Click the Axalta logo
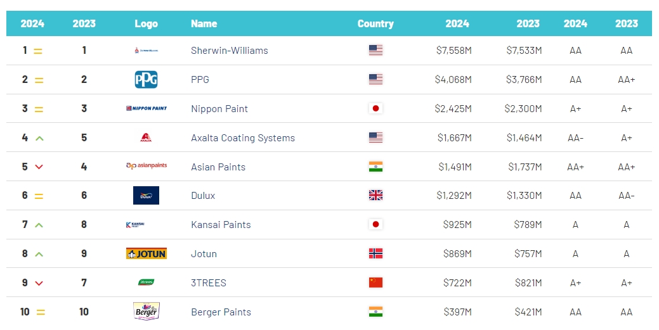This screenshot has height=330, width=659. tap(146, 137)
